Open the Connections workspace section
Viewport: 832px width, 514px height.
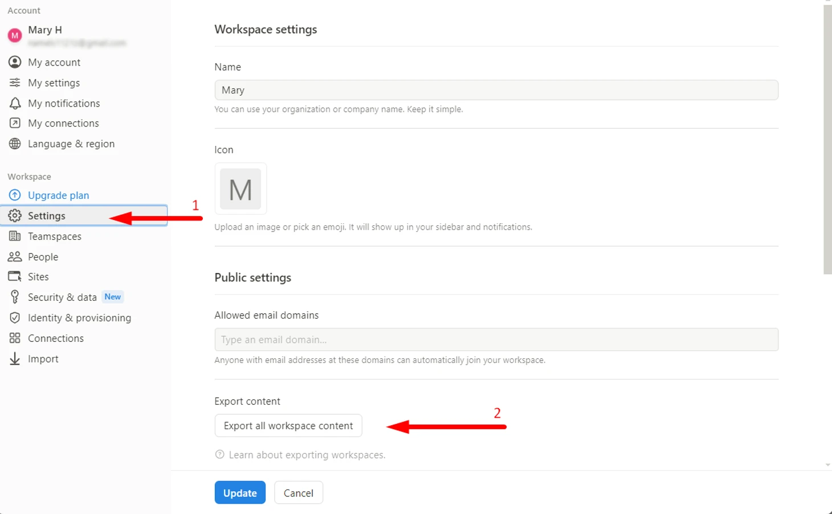coord(56,338)
